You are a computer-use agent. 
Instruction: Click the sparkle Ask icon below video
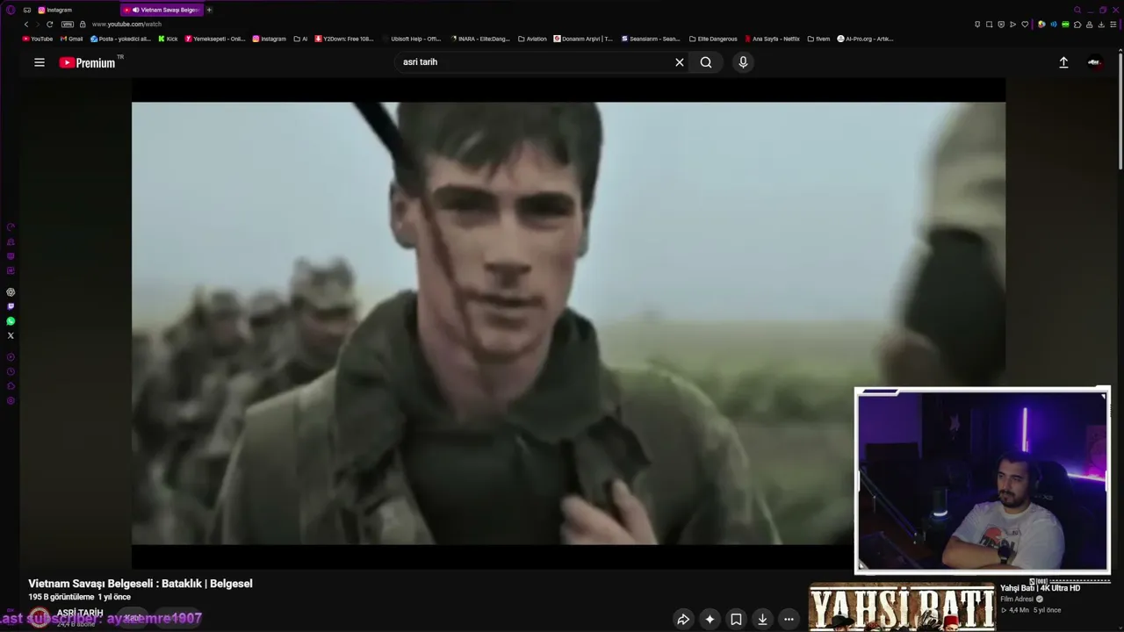[x=710, y=619]
